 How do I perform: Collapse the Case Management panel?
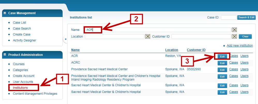[x=5, y=13]
